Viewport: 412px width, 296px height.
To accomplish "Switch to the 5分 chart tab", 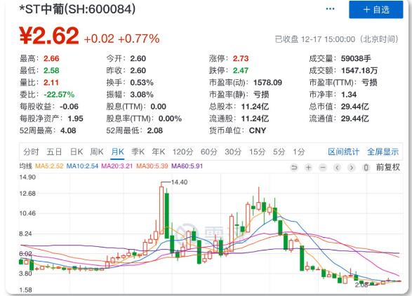I will [279, 152].
